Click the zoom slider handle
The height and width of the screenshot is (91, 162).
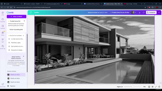pos(133,87)
